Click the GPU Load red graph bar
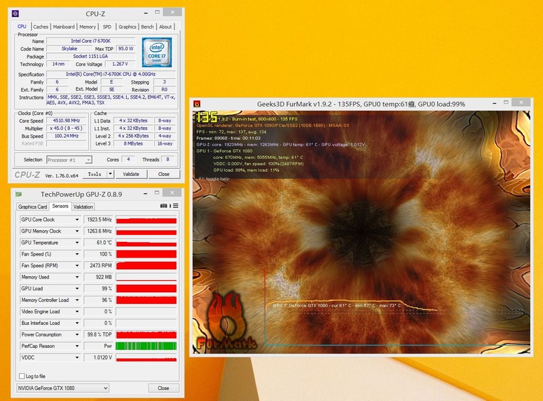543x401 pixels. tap(146, 288)
